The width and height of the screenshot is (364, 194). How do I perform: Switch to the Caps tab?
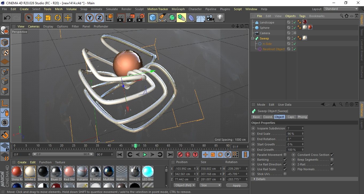click(x=291, y=117)
